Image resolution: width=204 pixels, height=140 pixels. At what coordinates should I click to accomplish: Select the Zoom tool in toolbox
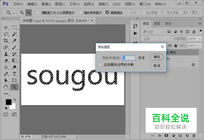(x=14, y=87)
